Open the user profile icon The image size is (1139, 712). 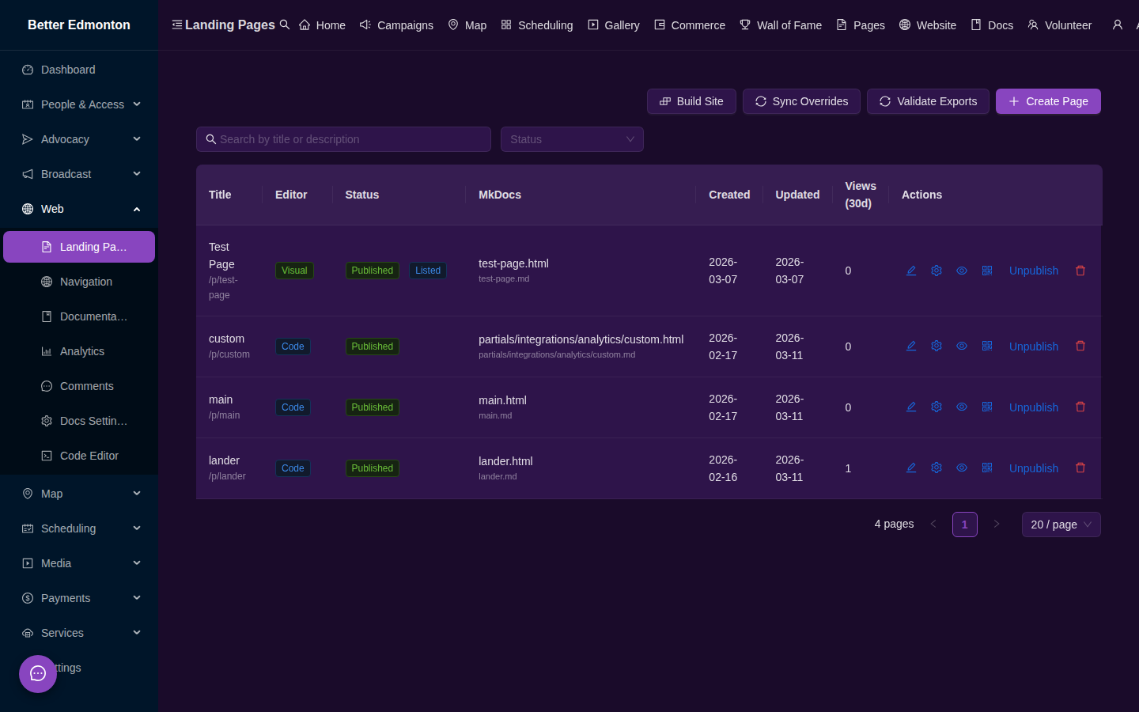click(x=1118, y=25)
